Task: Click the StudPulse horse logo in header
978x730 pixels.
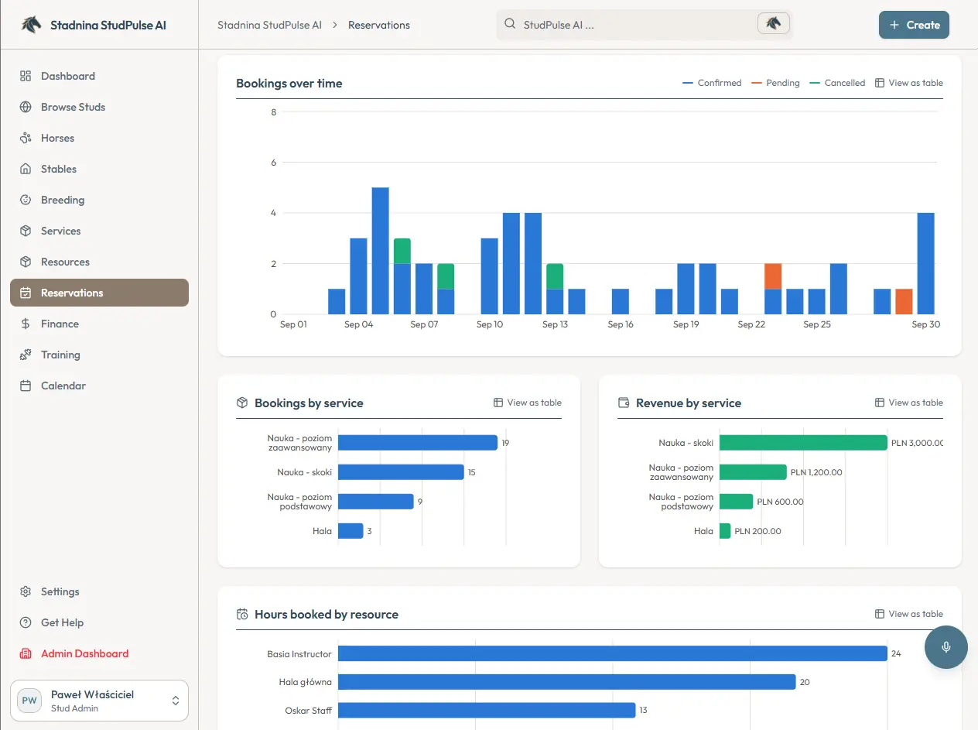Action: pyautogui.click(x=32, y=25)
